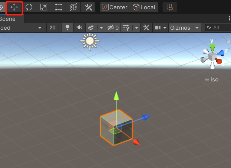Click the green Y axis cone on orientation gizmo
This screenshot has width=231, height=168.
point(212,48)
